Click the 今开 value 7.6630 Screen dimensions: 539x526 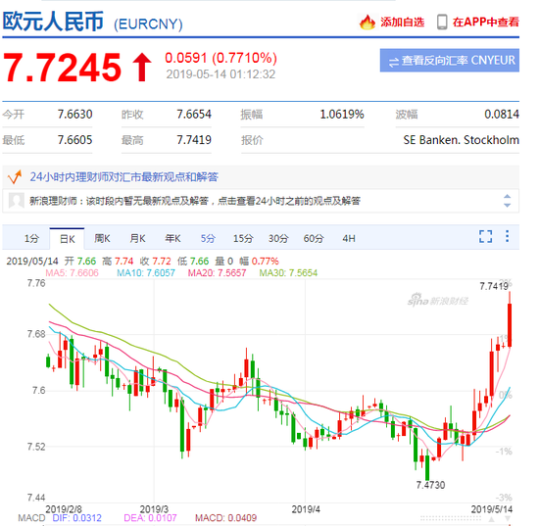pyautogui.click(x=74, y=114)
